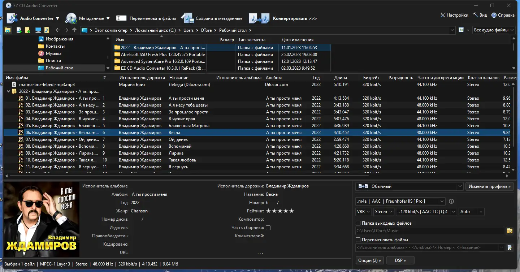
Task: Click the Переименовать файлы toolbar icon
Action: tap(121, 18)
